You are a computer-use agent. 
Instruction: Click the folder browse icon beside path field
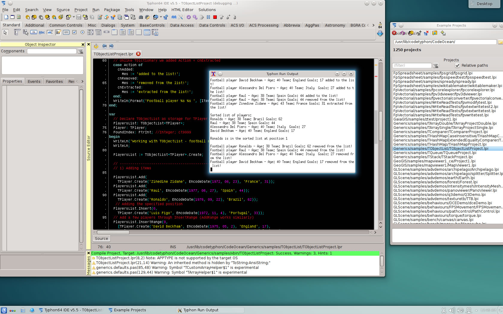[500, 42]
